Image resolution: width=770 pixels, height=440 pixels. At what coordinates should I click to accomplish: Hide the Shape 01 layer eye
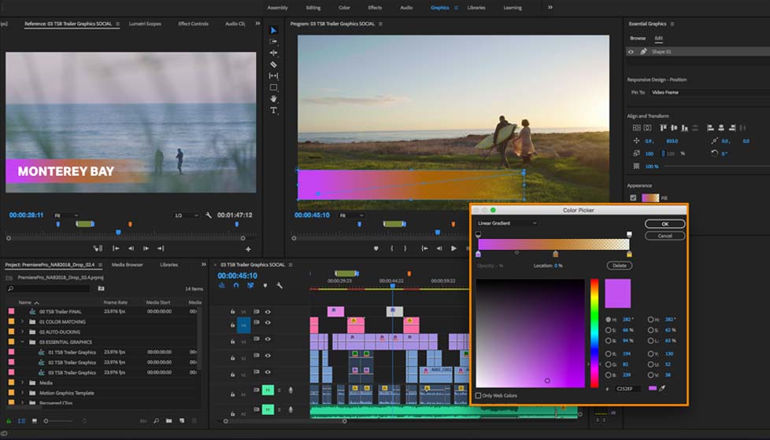coord(631,51)
